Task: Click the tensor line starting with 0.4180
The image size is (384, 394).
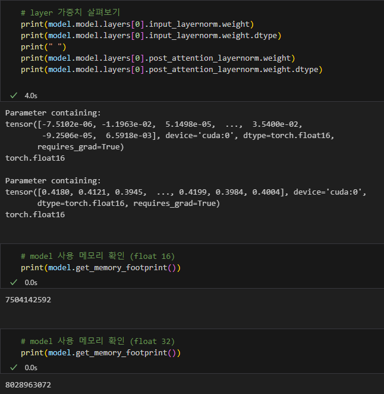Action: pos(186,192)
